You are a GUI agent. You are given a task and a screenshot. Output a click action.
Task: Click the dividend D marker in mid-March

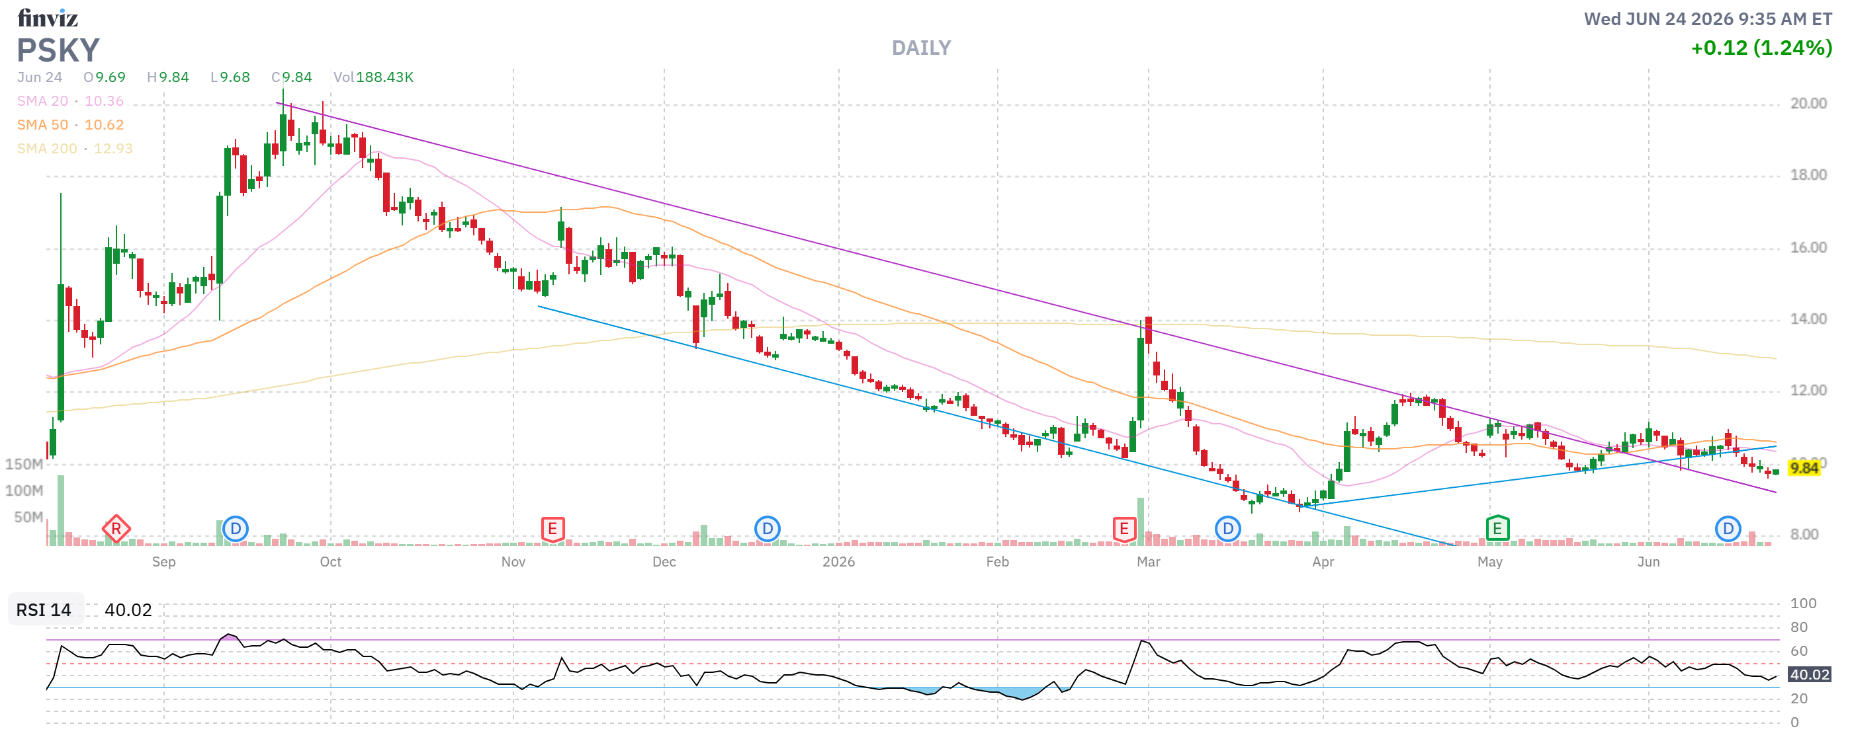tap(1227, 529)
